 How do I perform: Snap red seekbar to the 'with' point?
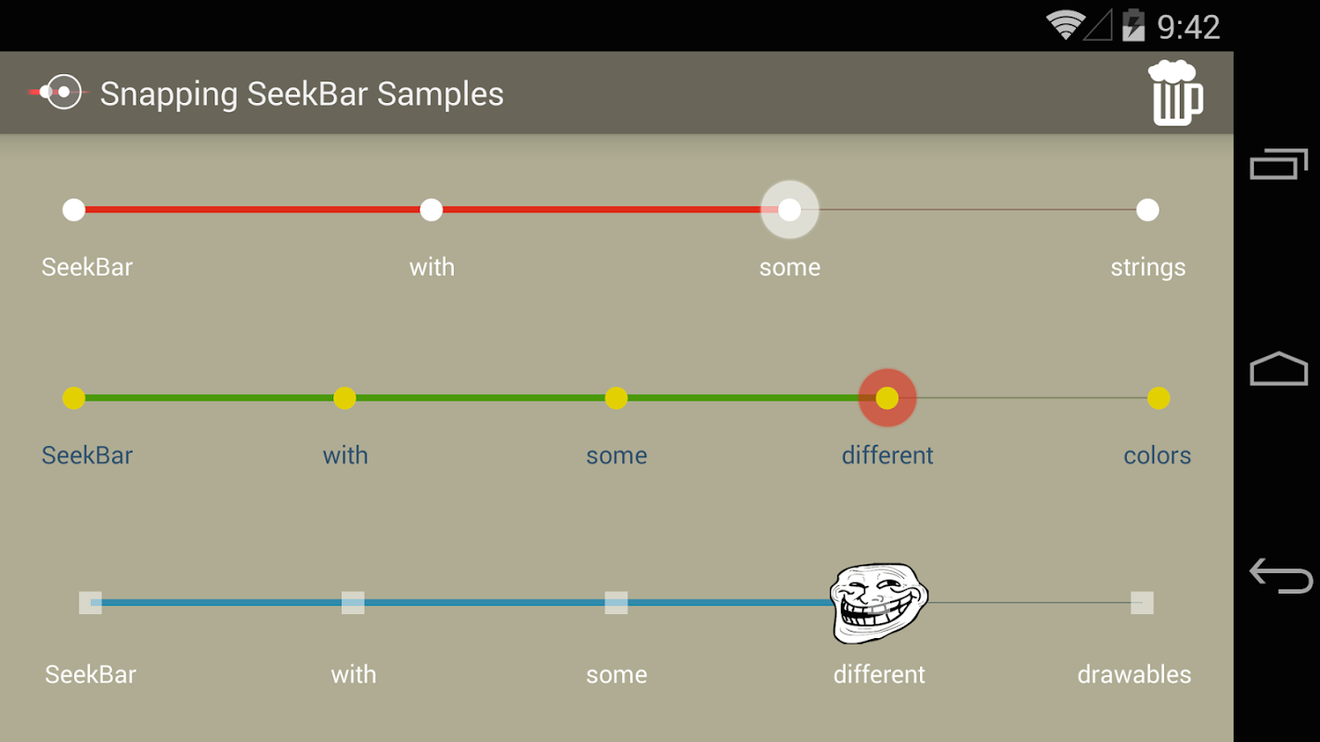432,210
